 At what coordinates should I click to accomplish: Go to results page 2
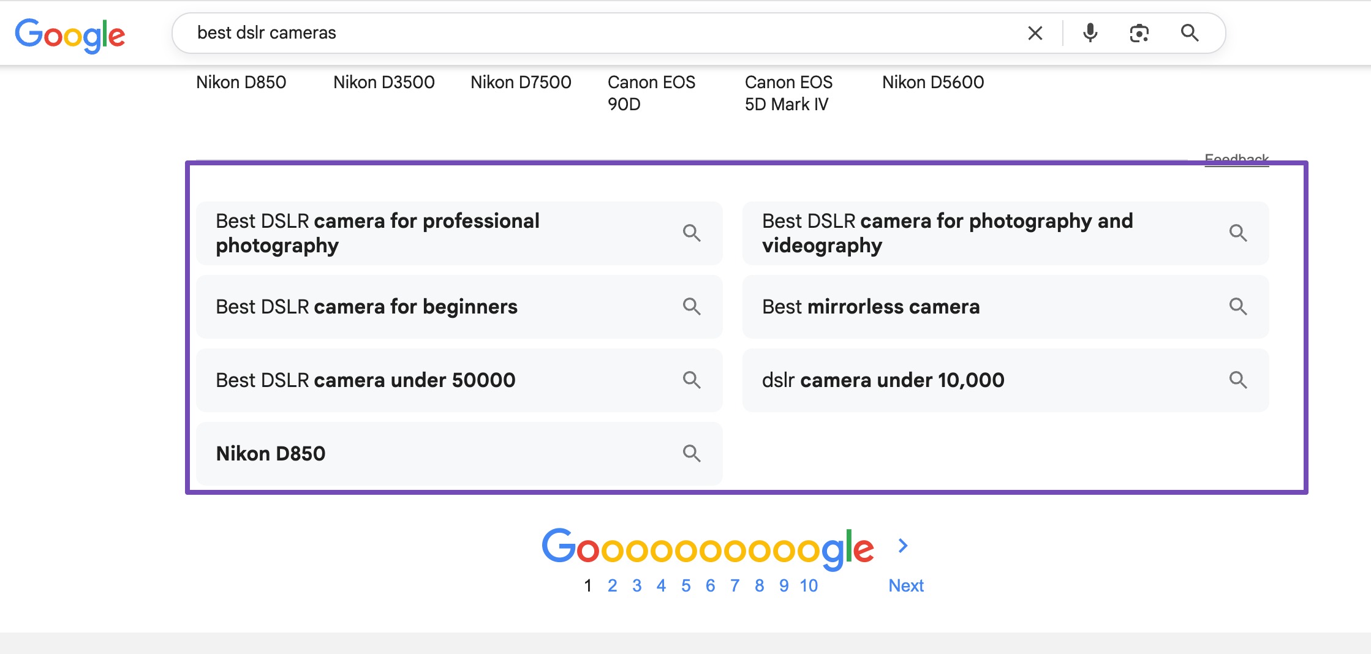pos(612,586)
